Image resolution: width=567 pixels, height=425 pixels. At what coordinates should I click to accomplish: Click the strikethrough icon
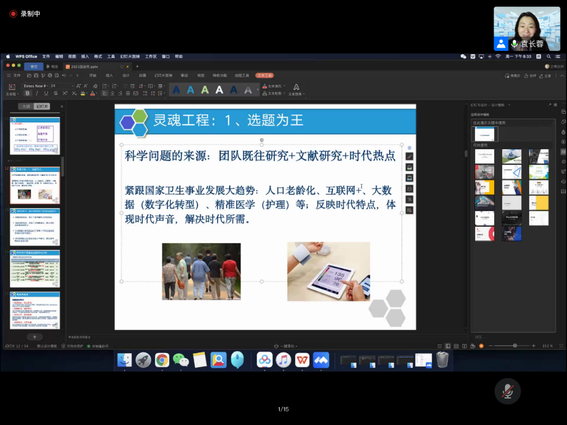56,94
